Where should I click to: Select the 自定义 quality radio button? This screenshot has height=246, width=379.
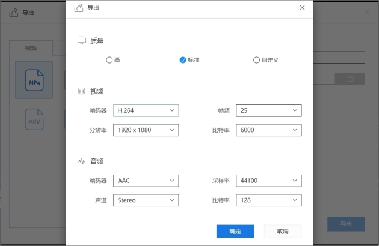pos(256,60)
